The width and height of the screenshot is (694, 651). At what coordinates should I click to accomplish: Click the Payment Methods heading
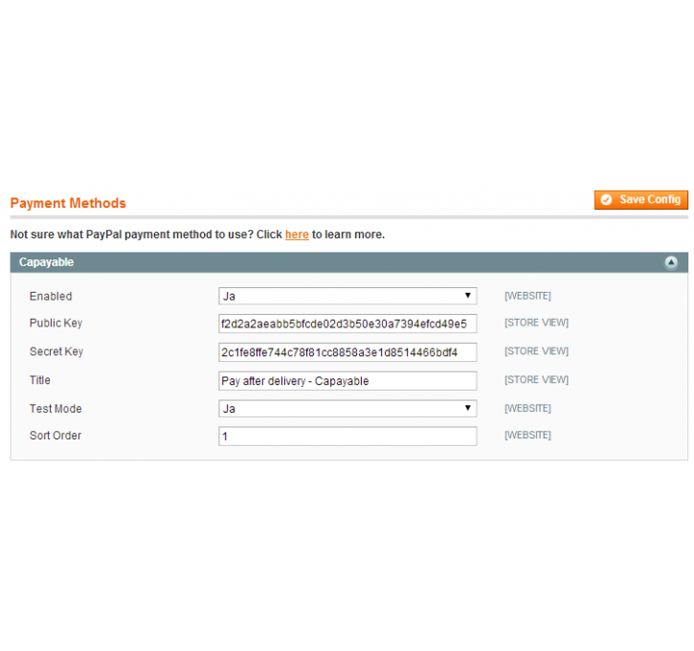(68, 203)
